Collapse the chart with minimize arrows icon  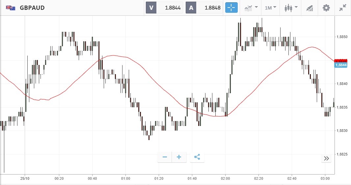coord(343,8)
